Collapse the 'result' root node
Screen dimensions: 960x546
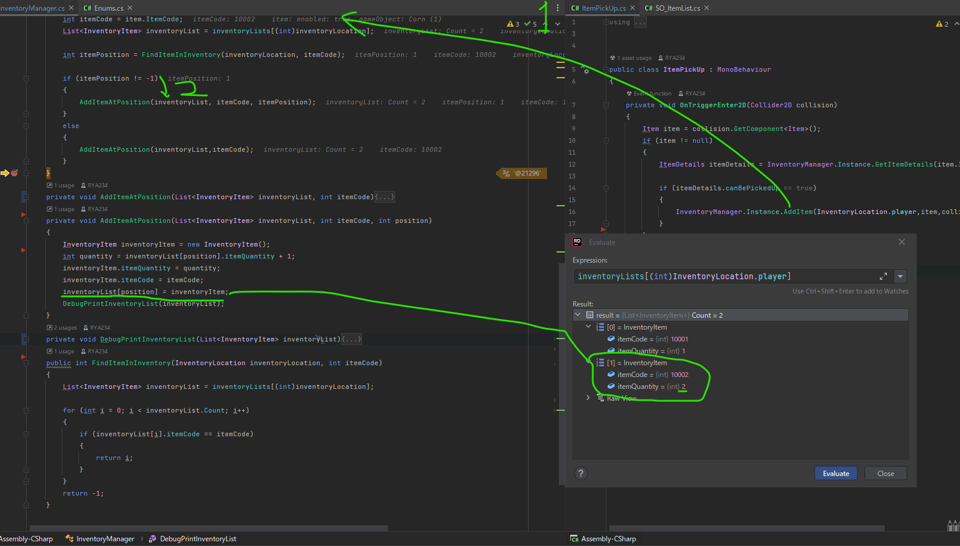click(578, 315)
